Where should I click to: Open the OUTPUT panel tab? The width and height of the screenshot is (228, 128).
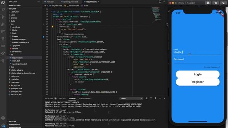(63, 98)
